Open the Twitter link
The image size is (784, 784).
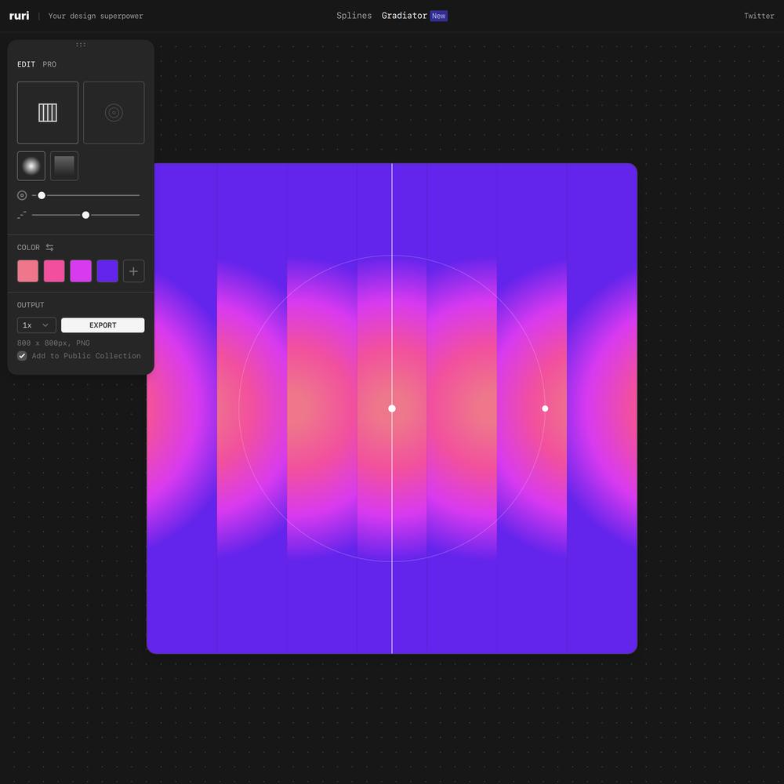click(x=758, y=16)
